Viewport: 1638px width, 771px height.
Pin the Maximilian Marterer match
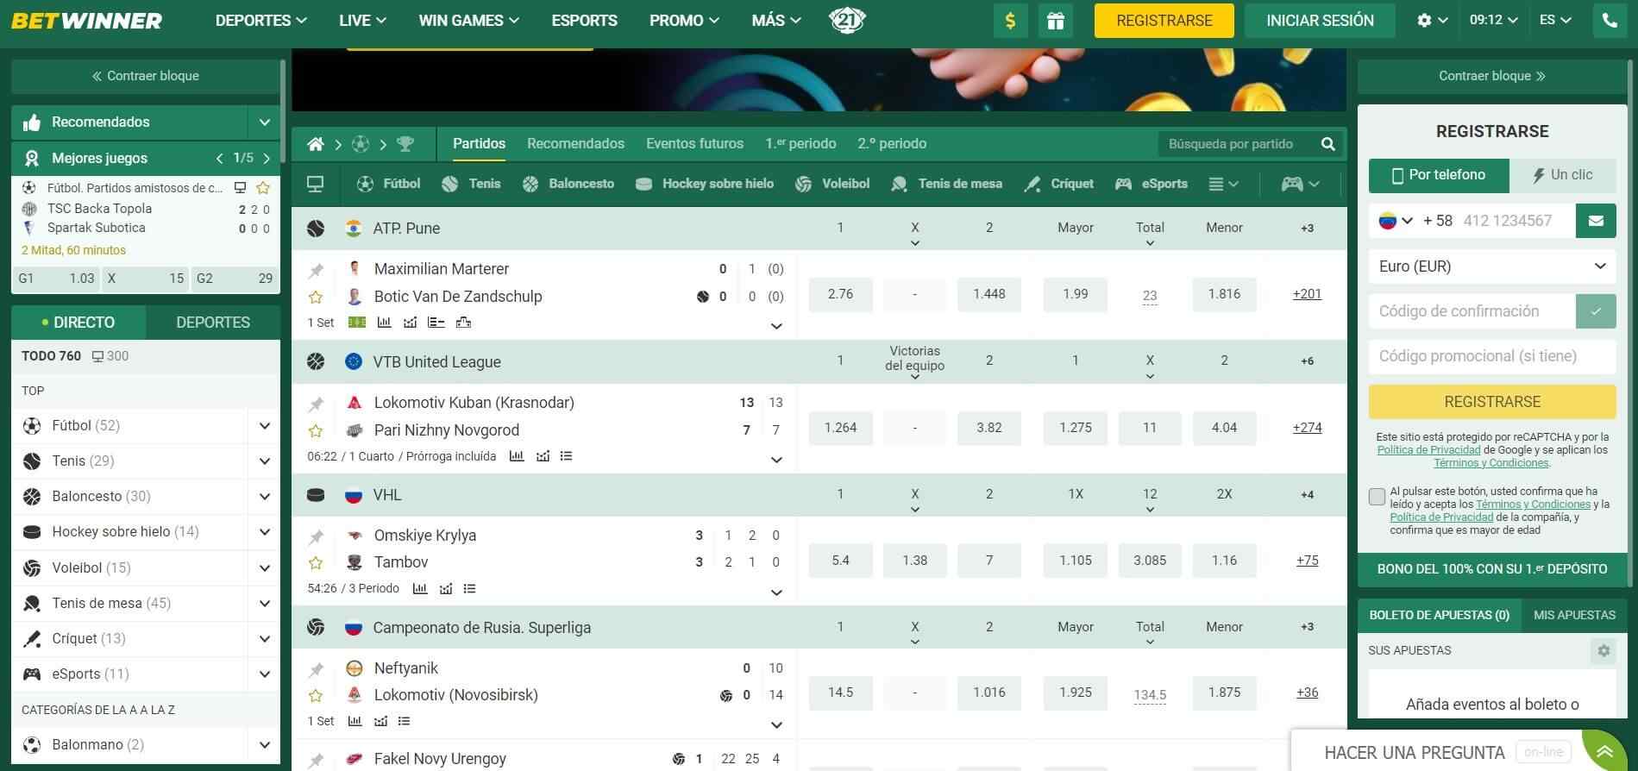tap(316, 271)
